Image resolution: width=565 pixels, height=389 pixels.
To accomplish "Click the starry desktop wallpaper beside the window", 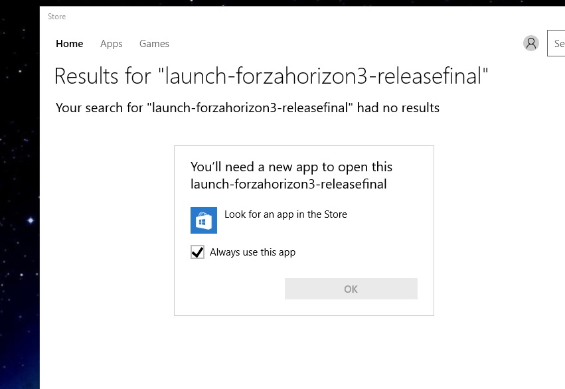I will click(20, 144).
